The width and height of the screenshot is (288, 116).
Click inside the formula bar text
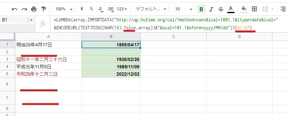[166, 24]
